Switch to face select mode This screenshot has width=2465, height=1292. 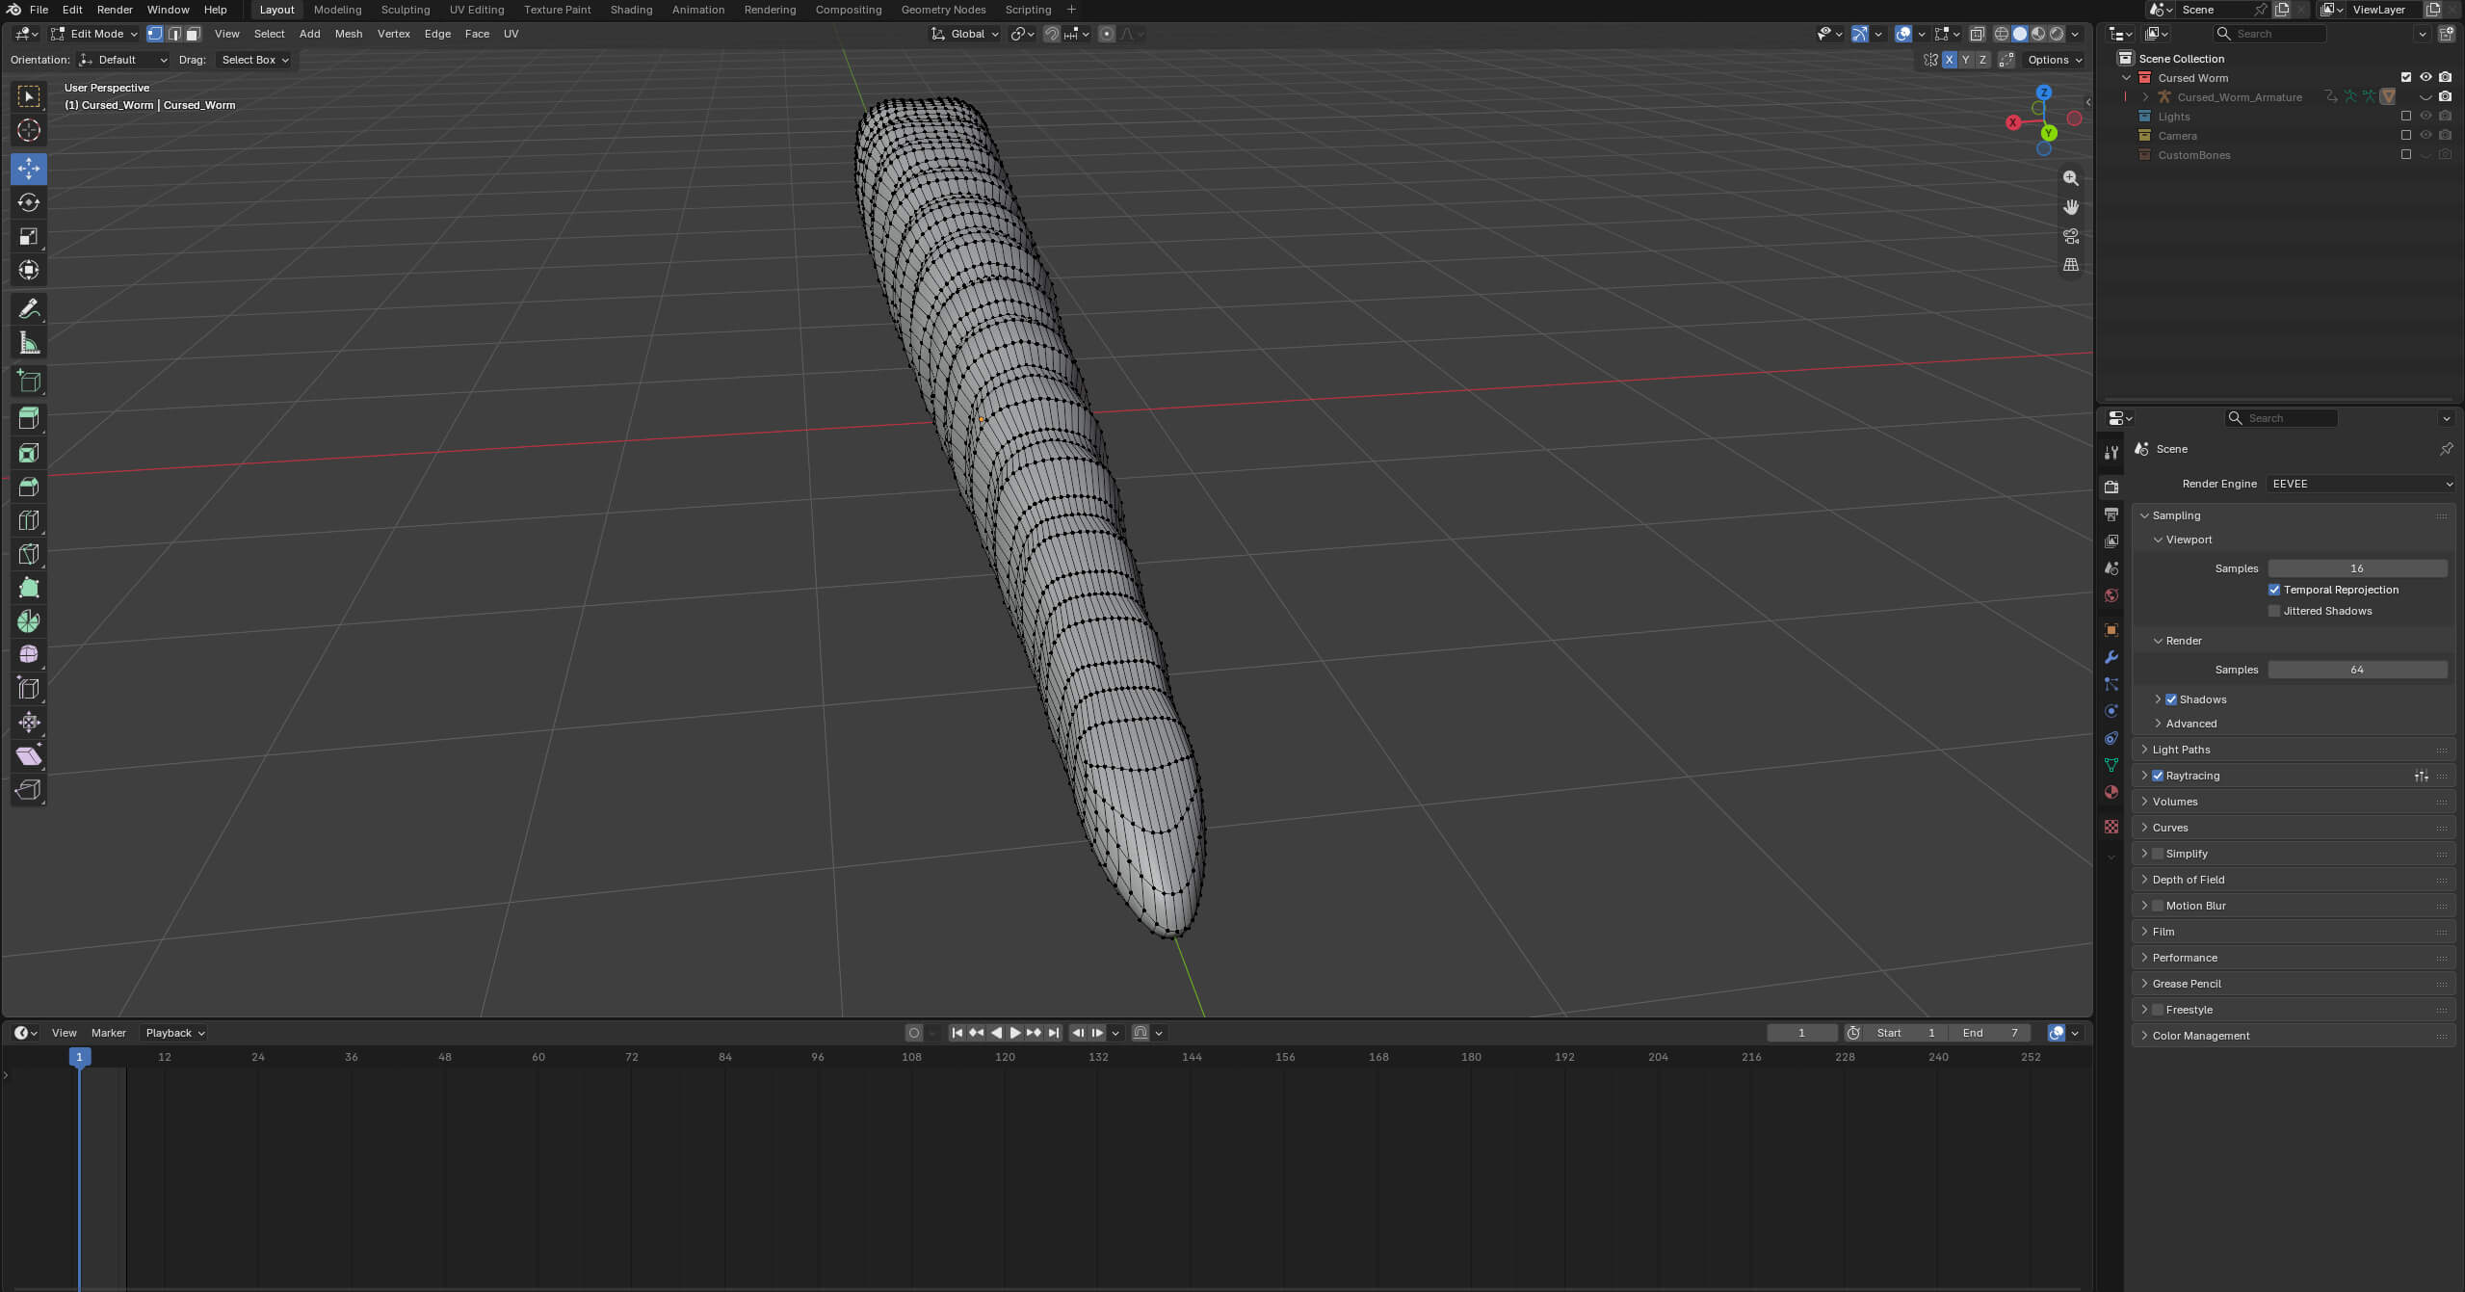click(193, 34)
